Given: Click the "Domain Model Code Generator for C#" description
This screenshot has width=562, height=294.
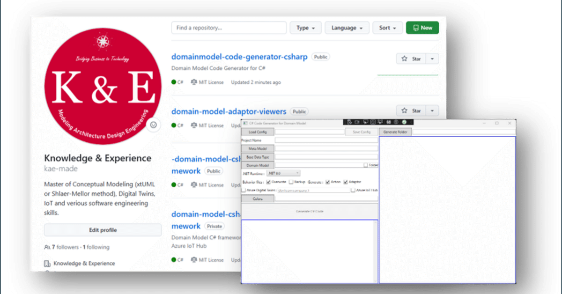Looking at the screenshot, I should [219, 68].
